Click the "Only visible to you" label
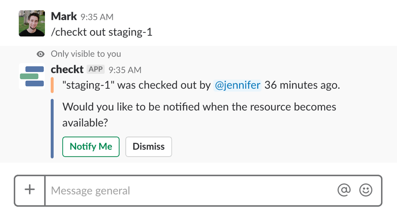The image size is (397, 214). [86, 54]
